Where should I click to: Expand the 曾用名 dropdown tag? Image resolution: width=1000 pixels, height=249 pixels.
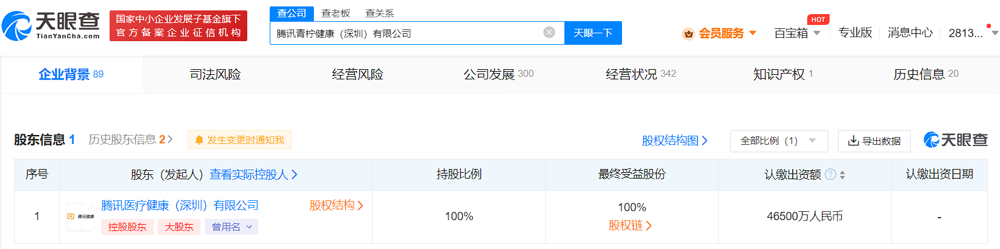(x=231, y=227)
